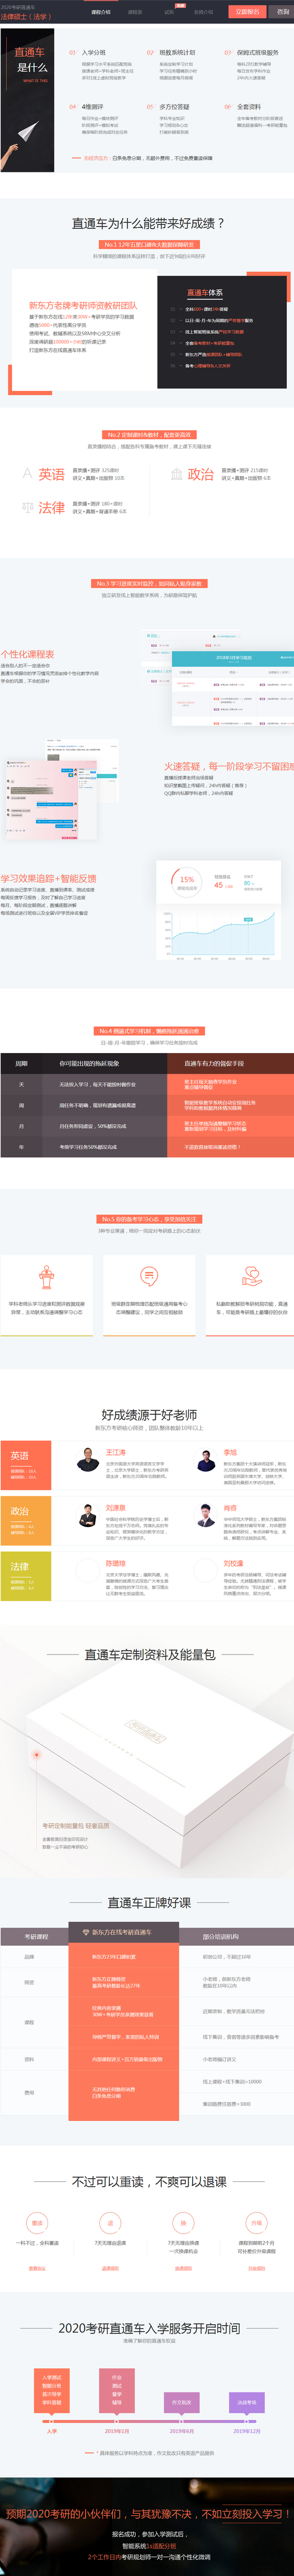
Task: Click the purple 2019年12月 timeline box
Action: 246,2402
